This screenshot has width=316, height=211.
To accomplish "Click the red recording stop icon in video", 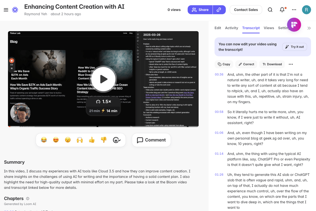I will click(x=12, y=61).
